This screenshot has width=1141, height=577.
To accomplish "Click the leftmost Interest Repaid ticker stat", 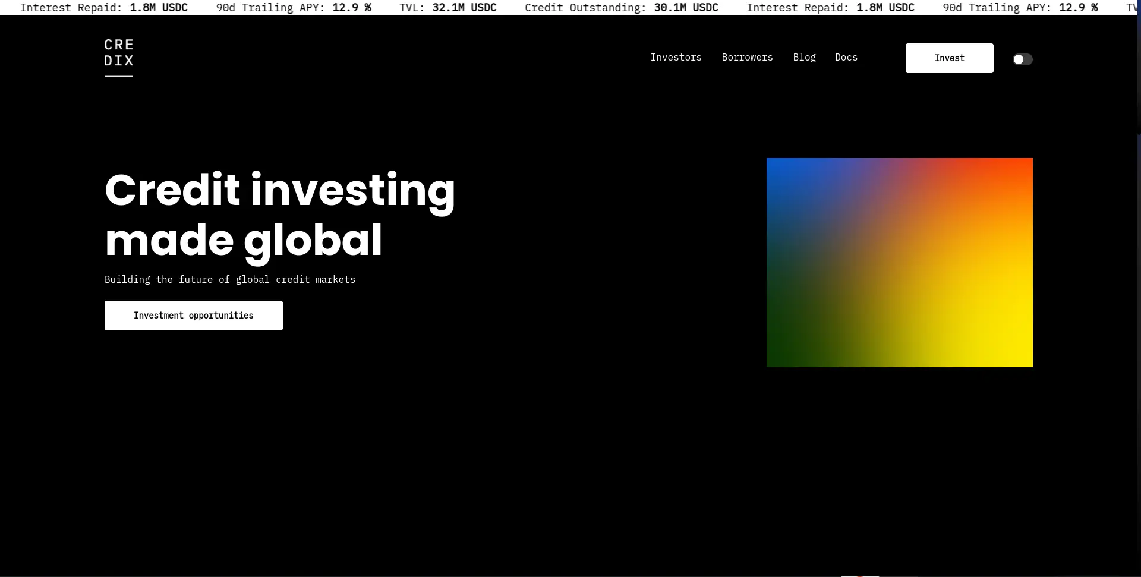I will 104,8.
